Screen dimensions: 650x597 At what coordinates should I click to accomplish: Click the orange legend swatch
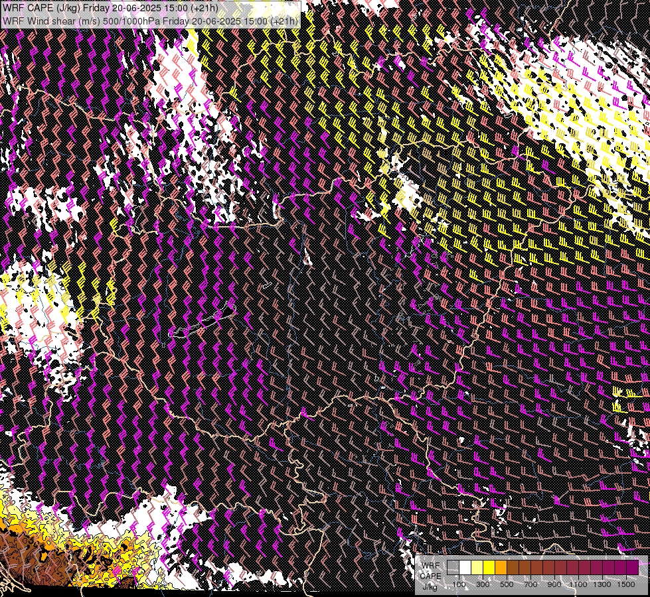(501, 568)
